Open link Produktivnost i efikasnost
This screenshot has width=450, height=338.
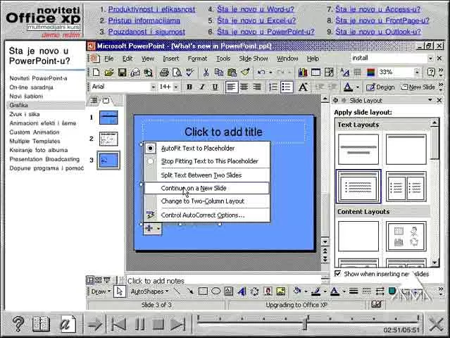(x=151, y=9)
